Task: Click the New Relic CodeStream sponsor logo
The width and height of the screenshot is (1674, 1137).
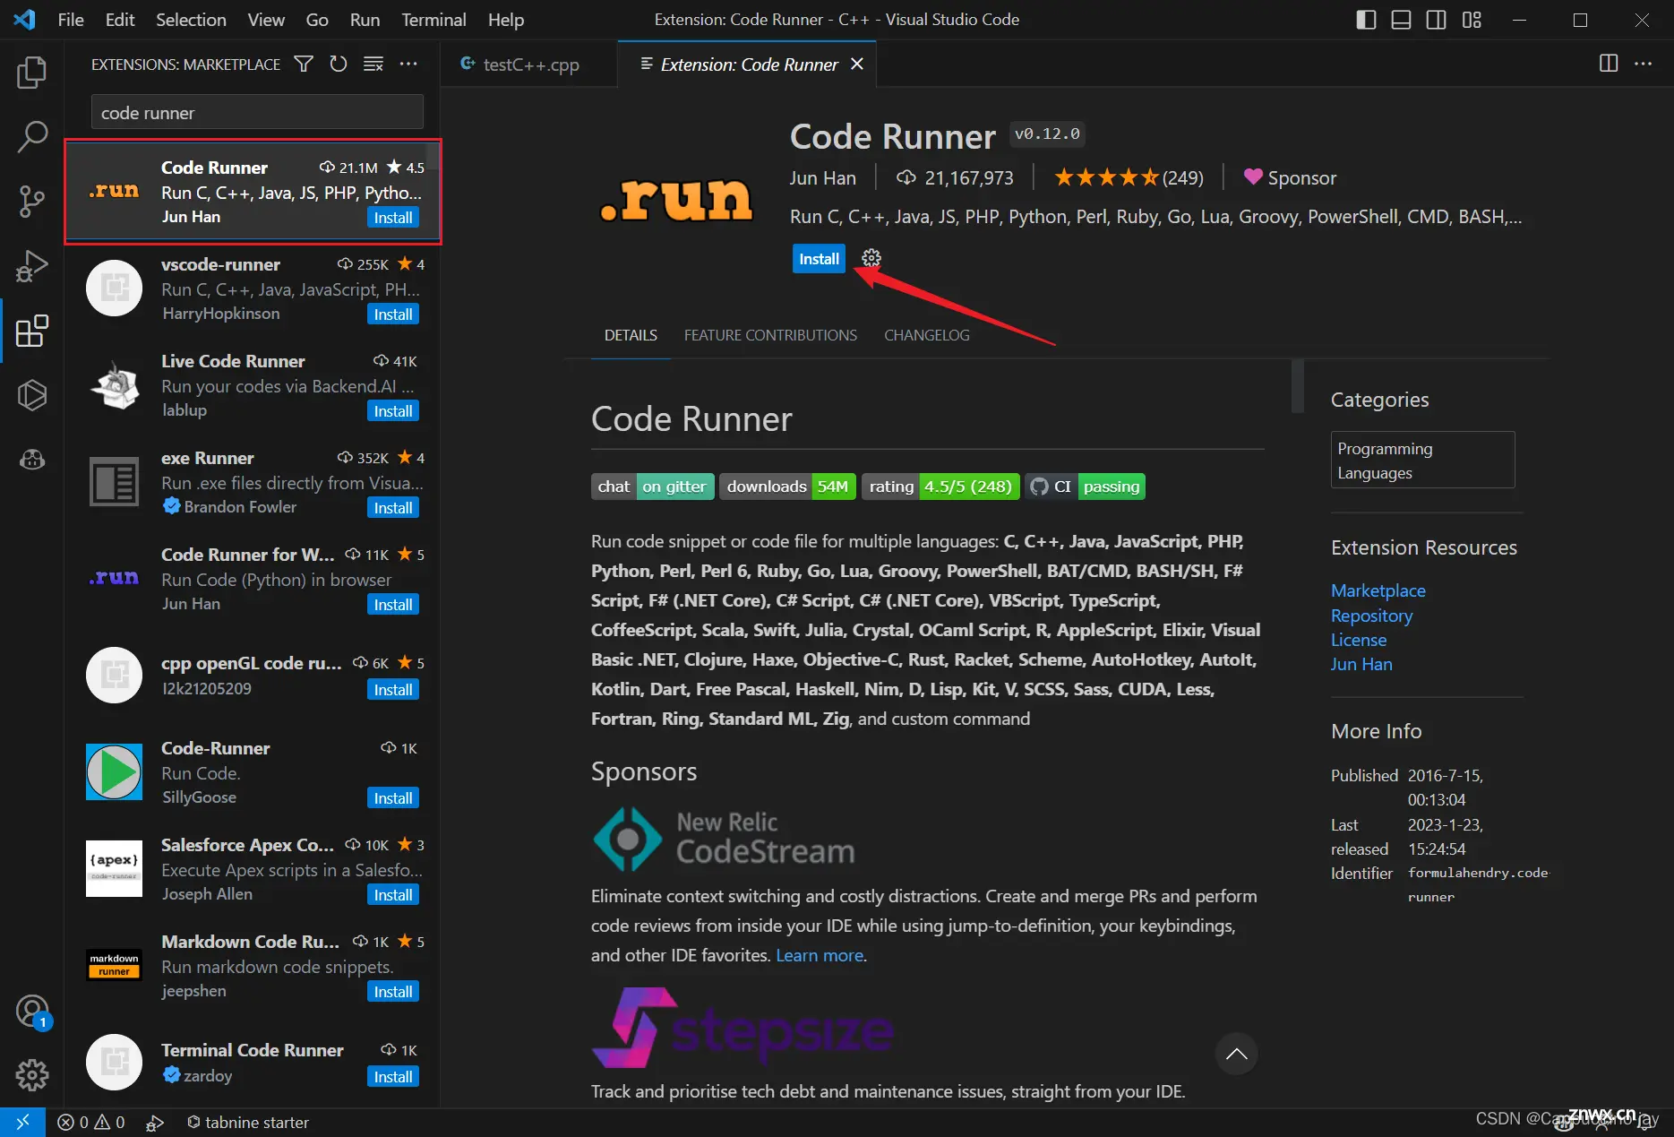Action: (x=724, y=840)
